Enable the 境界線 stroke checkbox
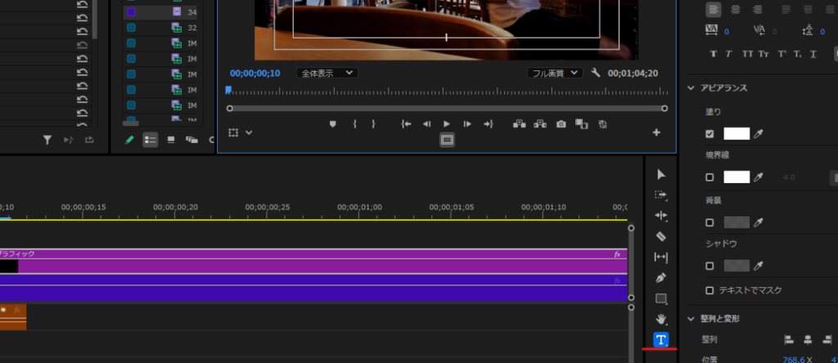 point(710,177)
